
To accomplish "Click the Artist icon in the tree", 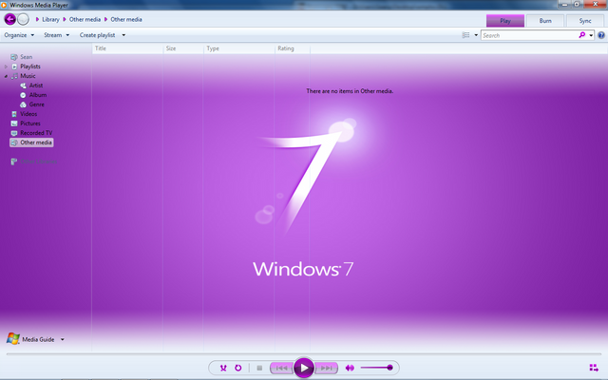I will [x=23, y=85].
